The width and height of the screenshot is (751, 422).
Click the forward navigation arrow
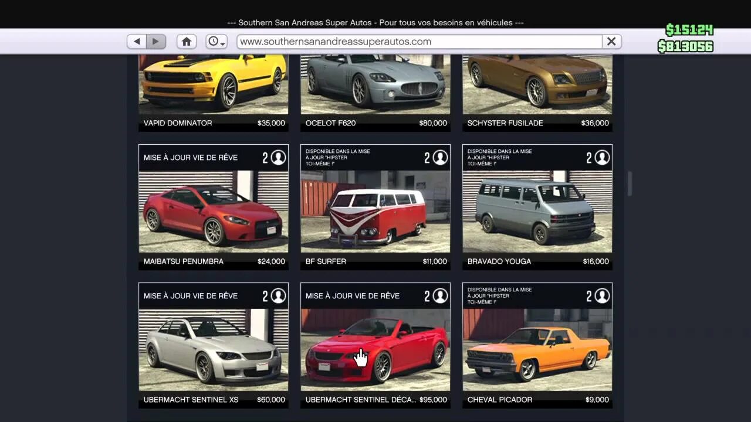pos(155,41)
